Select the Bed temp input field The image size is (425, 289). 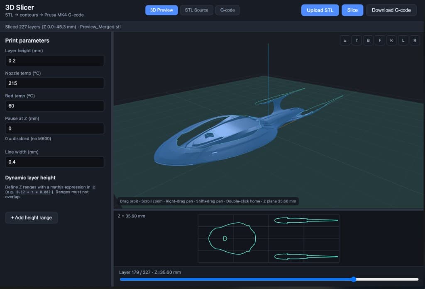(54, 106)
